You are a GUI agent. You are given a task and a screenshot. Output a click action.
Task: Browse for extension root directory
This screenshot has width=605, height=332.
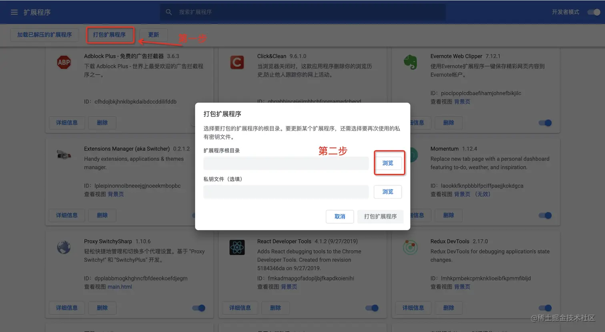(x=388, y=163)
